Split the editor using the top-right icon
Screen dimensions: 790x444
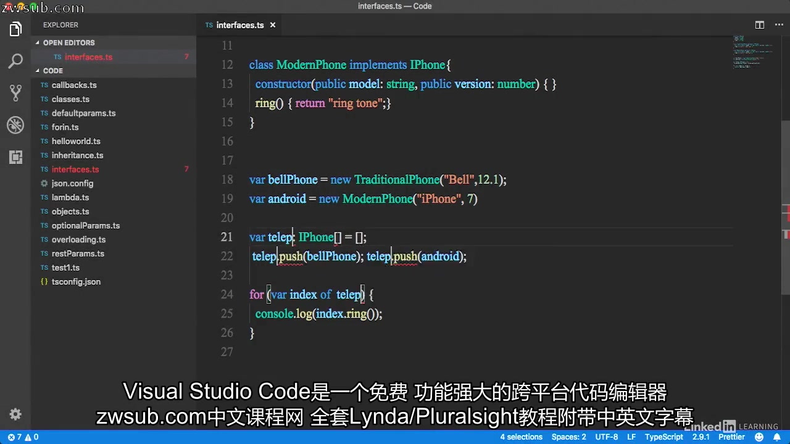point(759,25)
